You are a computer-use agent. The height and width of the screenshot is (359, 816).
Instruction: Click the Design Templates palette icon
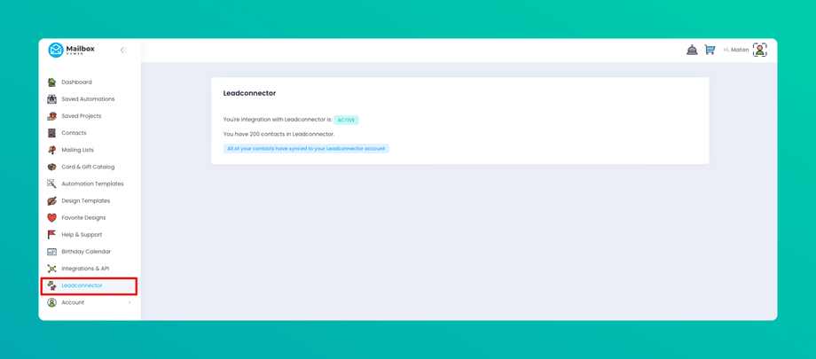[51, 201]
